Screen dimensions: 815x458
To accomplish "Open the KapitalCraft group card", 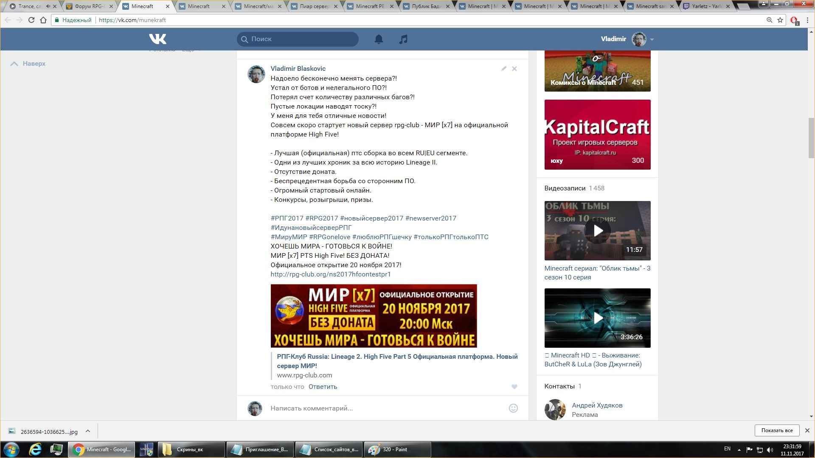I will point(597,134).
